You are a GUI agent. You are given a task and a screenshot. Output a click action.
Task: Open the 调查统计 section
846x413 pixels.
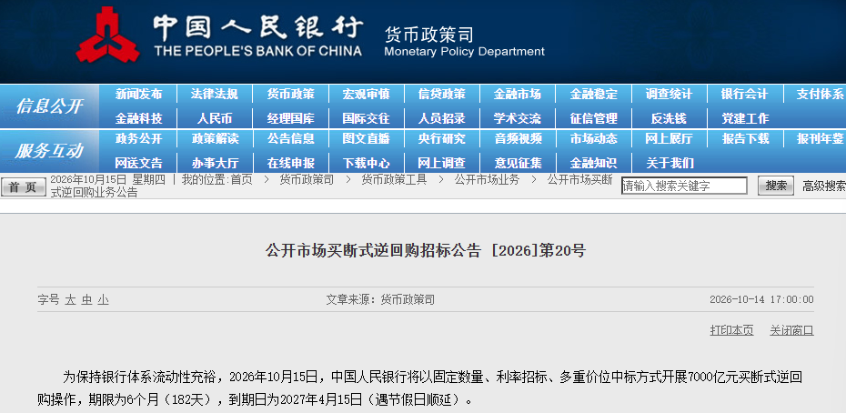(x=669, y=95)
